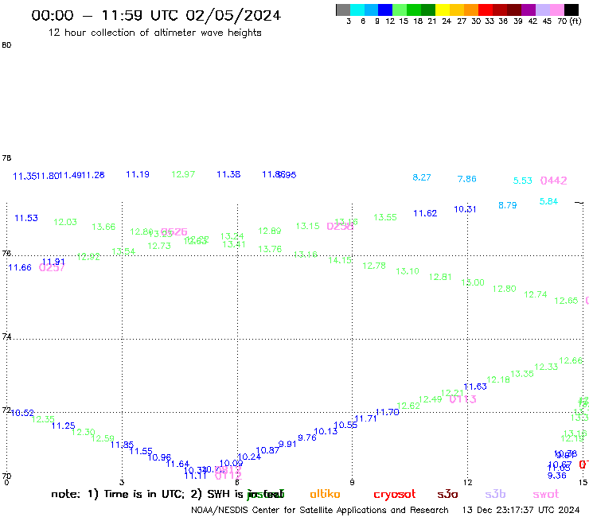Click the wave height value 13.35

(522, 374)
